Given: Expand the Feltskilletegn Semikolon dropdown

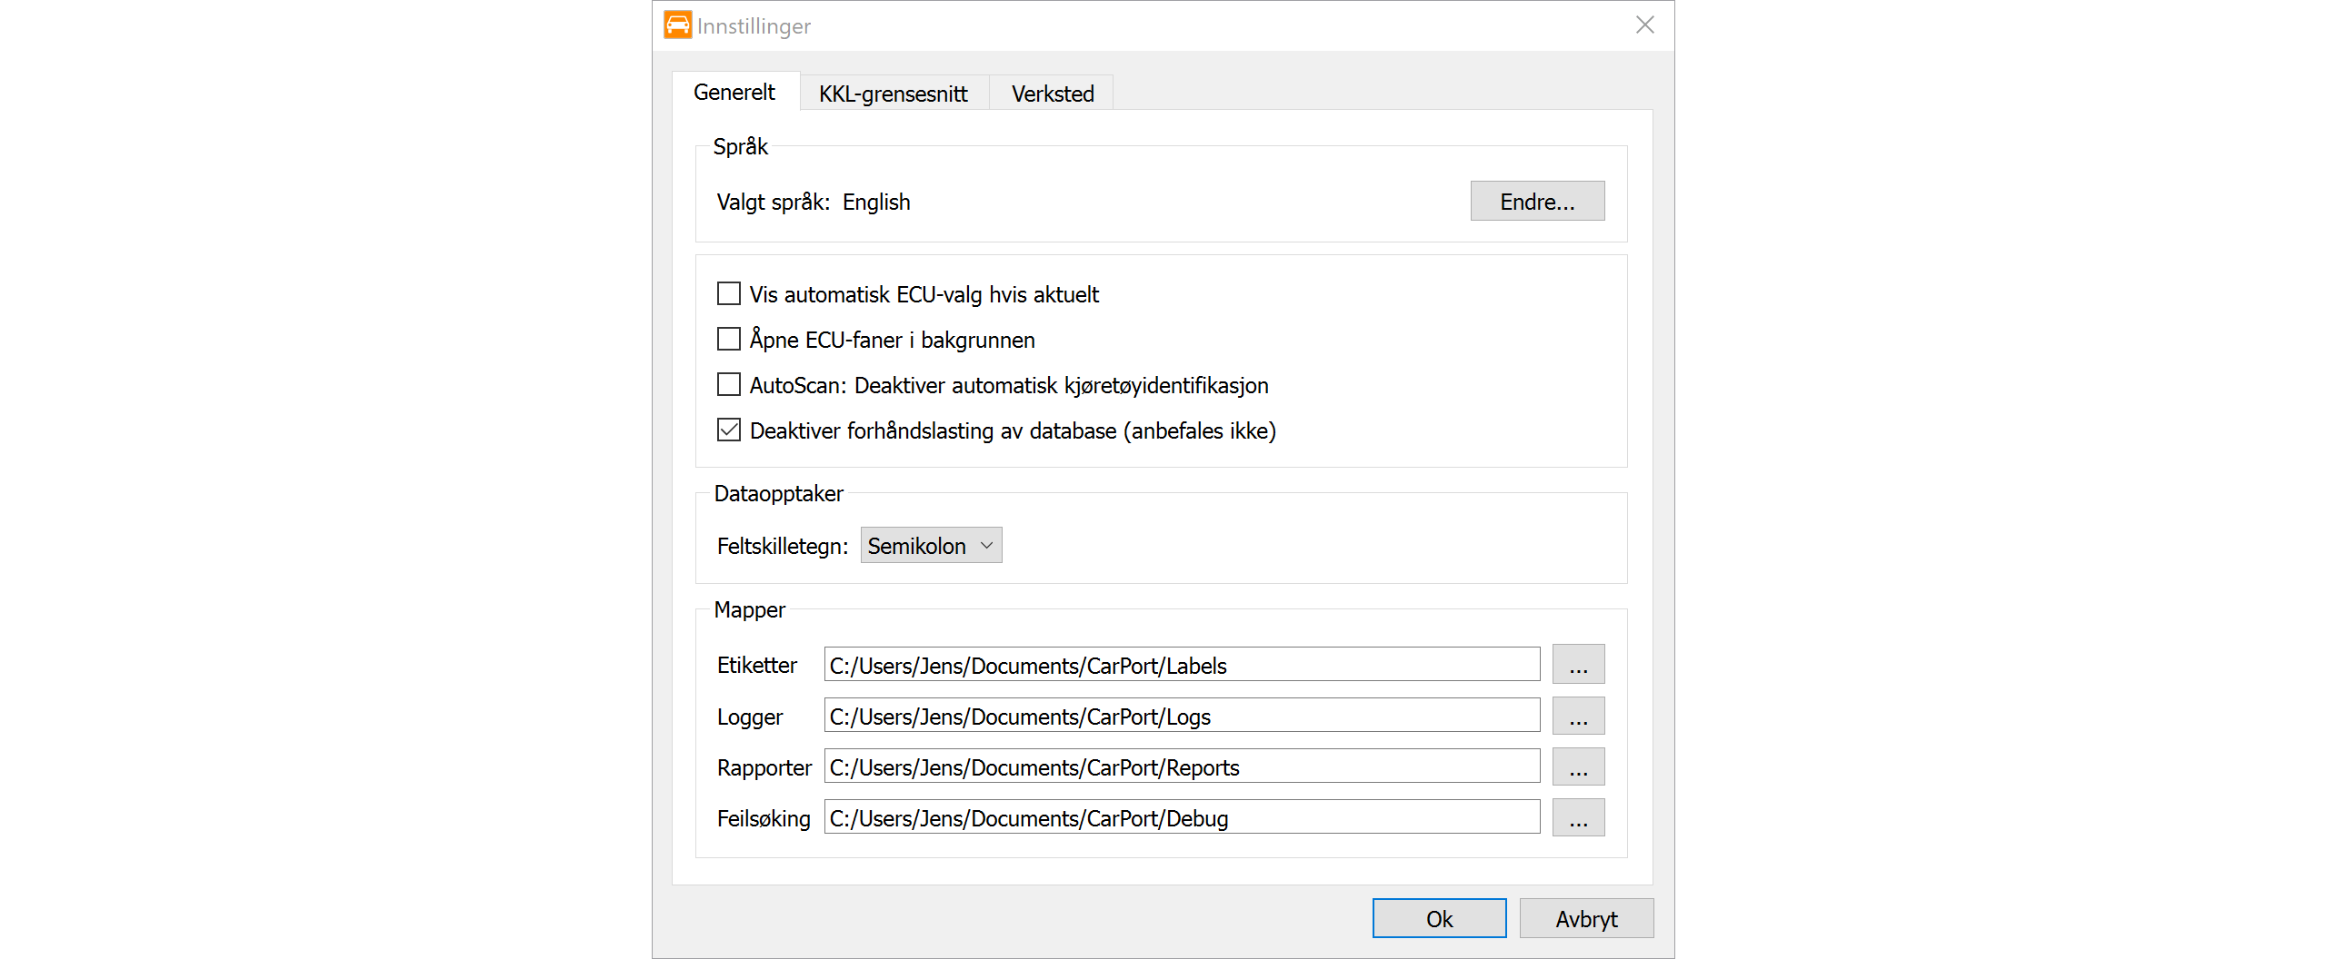Looking at the screenshot, I should click(931, 546).
